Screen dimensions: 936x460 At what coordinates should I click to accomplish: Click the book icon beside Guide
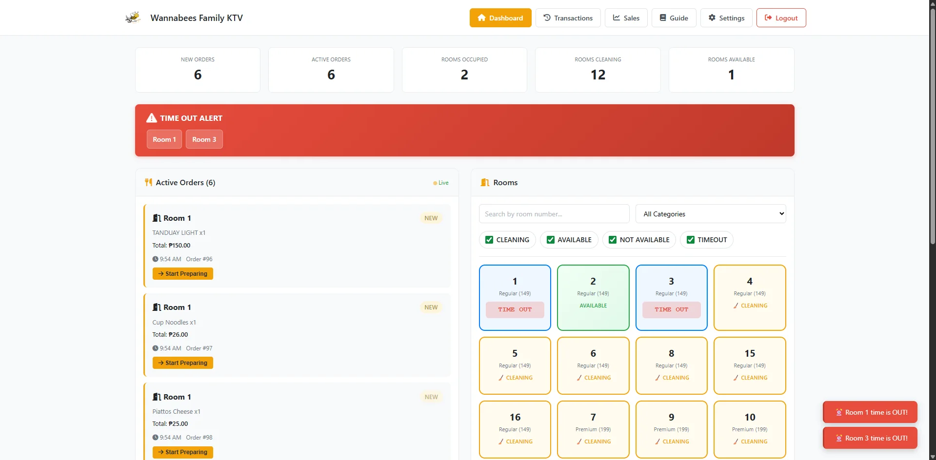663,18
